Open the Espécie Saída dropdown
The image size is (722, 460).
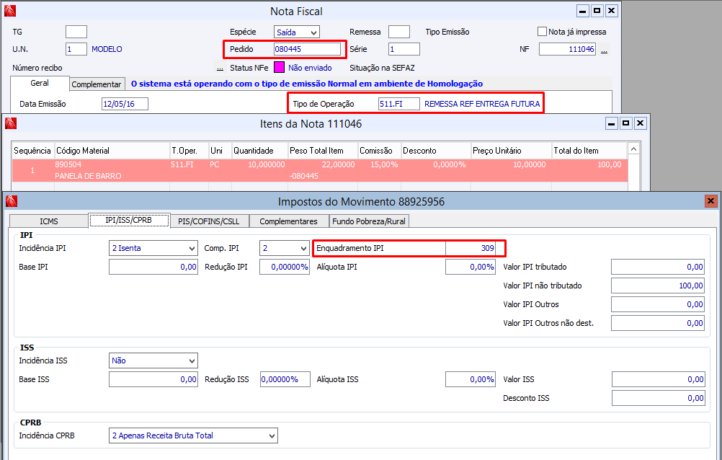(x=297, y=32)
